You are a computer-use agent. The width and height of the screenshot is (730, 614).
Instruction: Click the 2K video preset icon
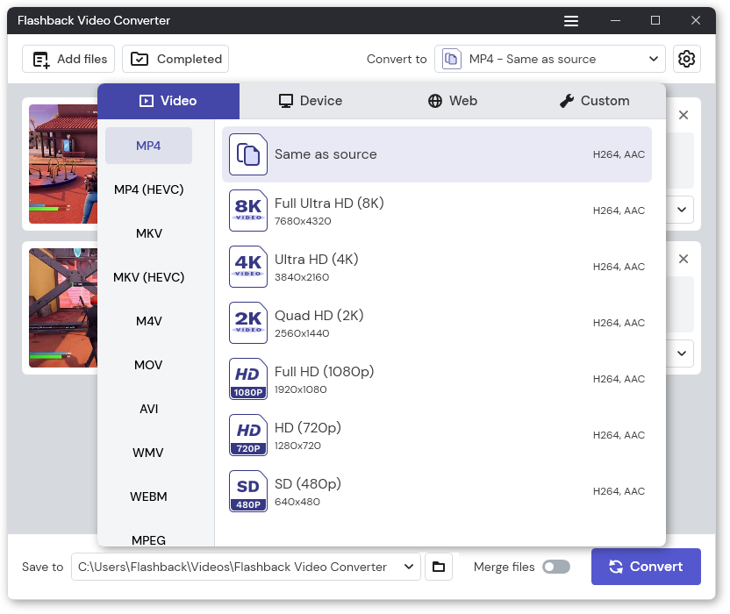click(248, 323)
